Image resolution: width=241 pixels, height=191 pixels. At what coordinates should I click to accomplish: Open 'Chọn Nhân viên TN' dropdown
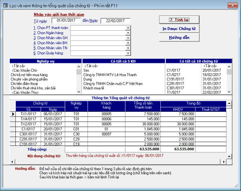pos(128,48)
